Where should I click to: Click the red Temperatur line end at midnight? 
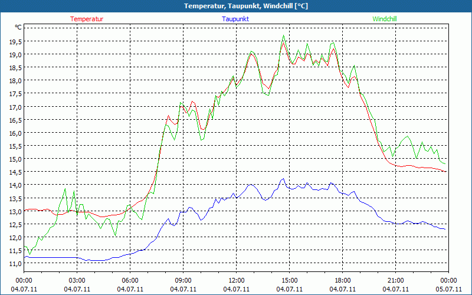pos(447,172)
